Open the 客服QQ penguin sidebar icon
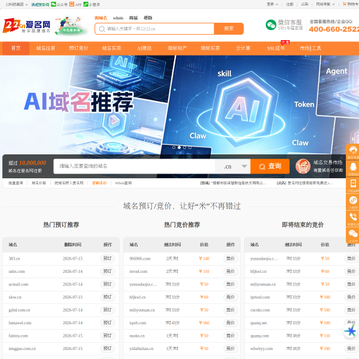359x359 pixels. 352,169
